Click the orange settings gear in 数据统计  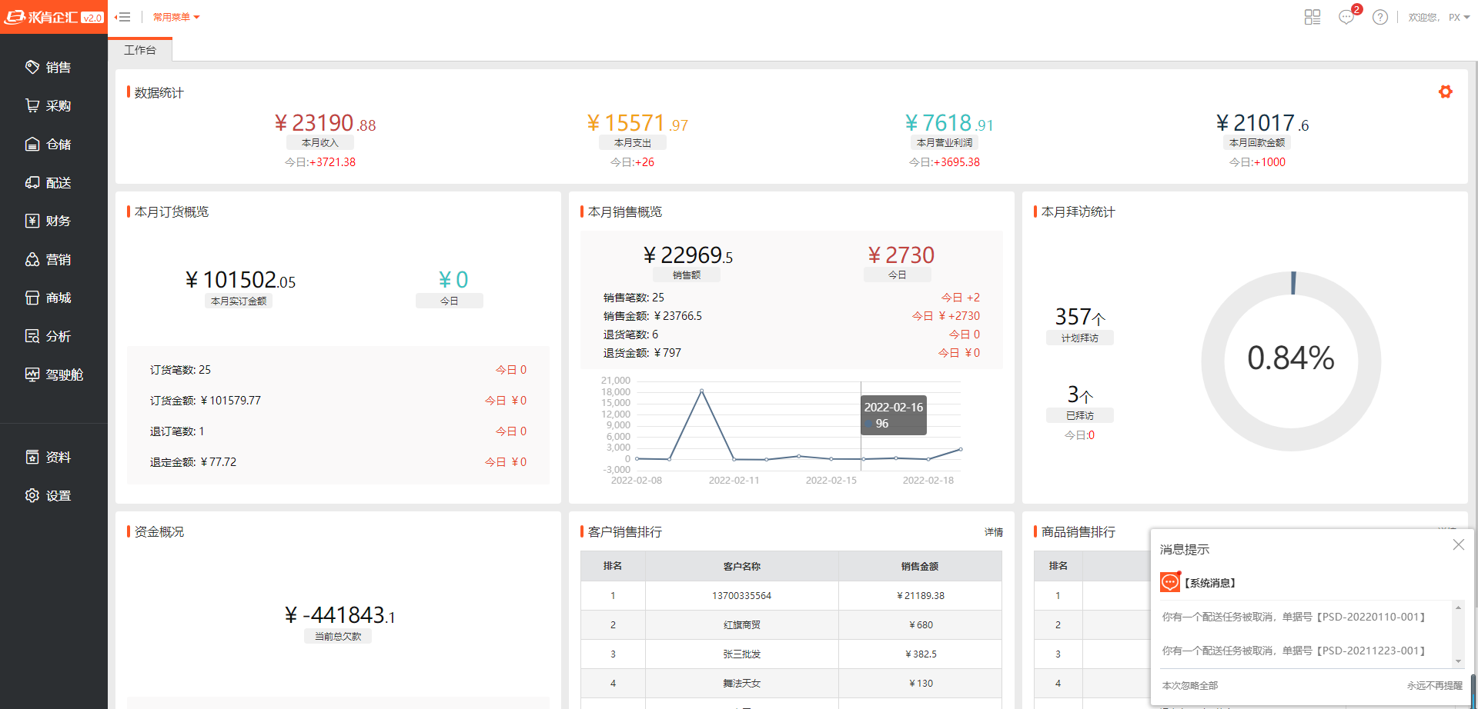[x=1445, y=92]
